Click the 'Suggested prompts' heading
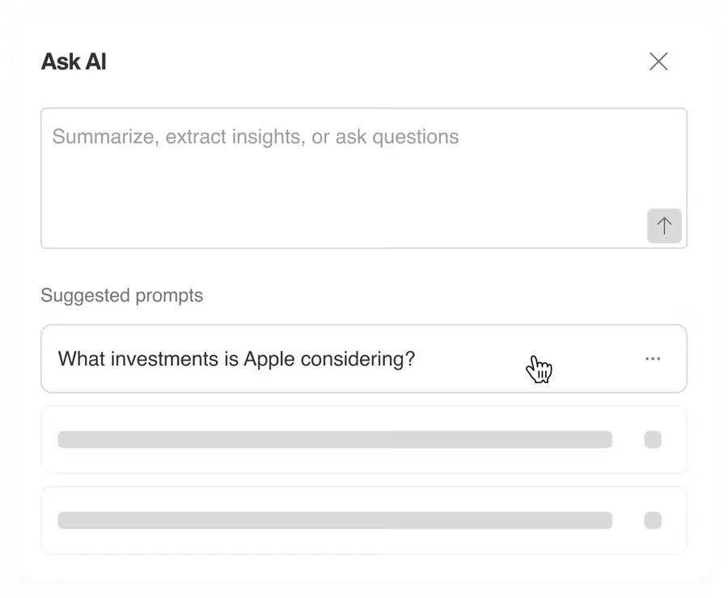 [x=121, y=296]
